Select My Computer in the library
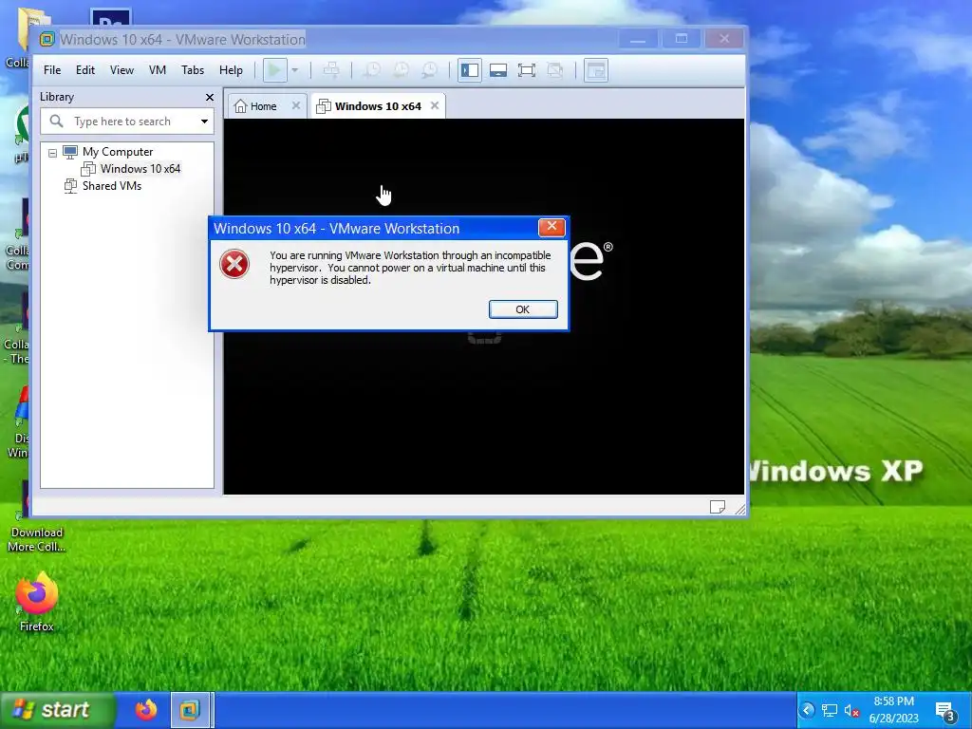Viewport: 972px width, 729px height. [117, 152]
